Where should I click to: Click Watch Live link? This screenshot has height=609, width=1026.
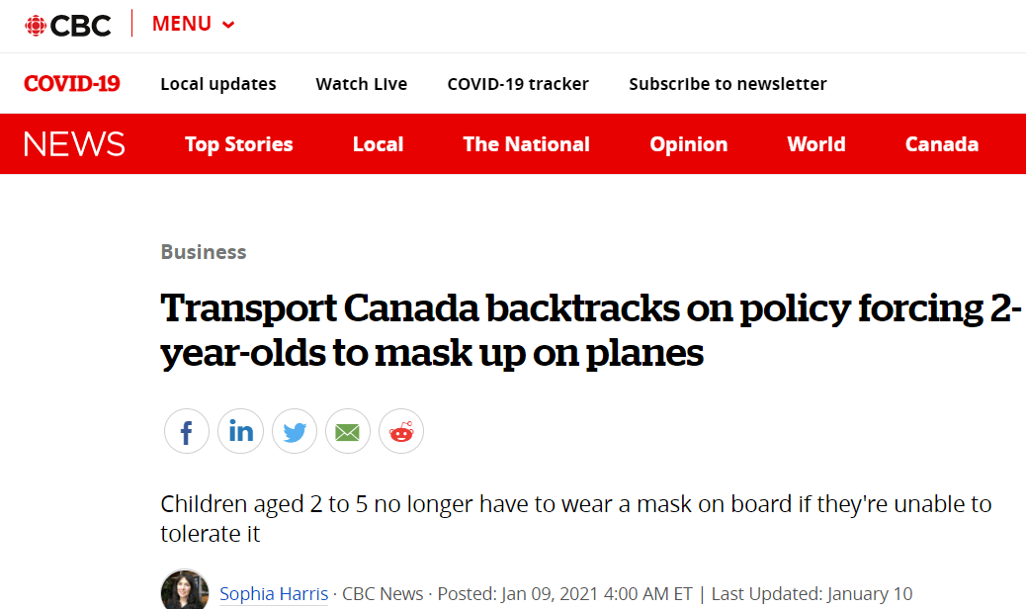pos(361,84)
